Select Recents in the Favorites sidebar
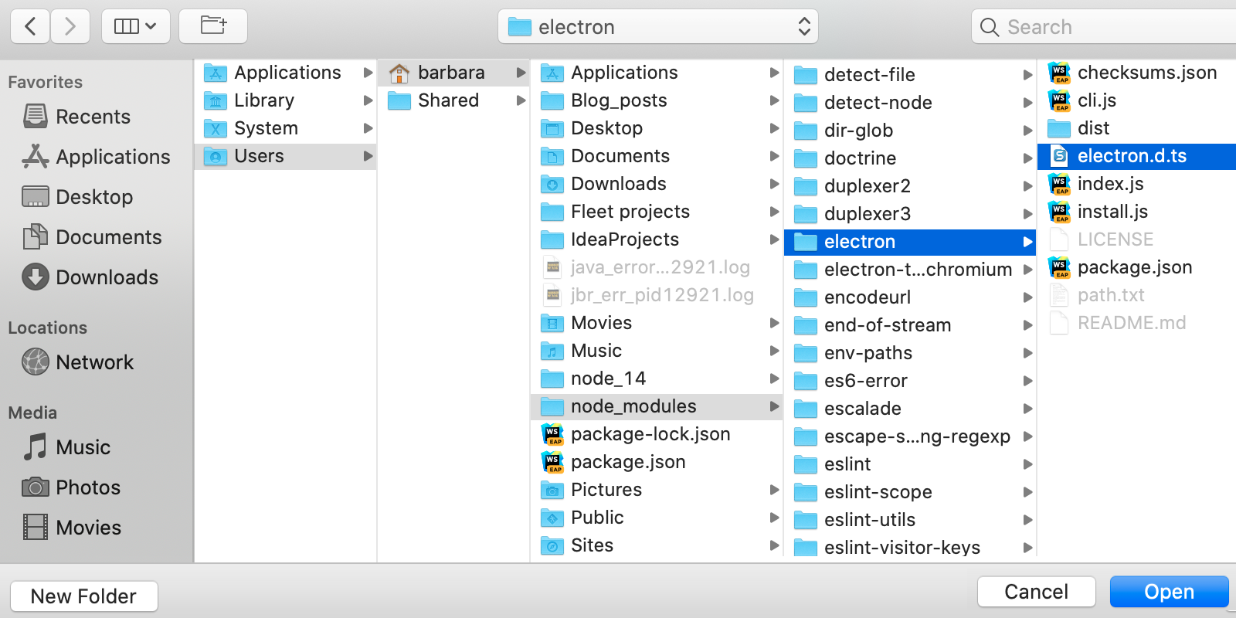Screen dimensions: 1236x618 coord(76,117)
